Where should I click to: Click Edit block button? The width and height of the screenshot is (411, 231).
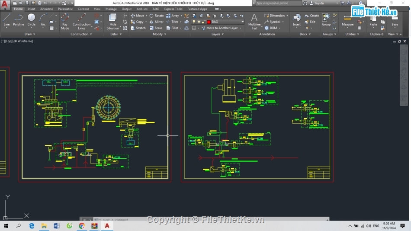pos(310,22)
